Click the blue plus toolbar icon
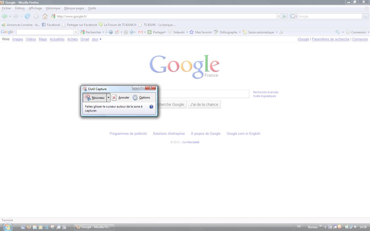The width and height of the screenshot is (370, 231). coord(132,32)
